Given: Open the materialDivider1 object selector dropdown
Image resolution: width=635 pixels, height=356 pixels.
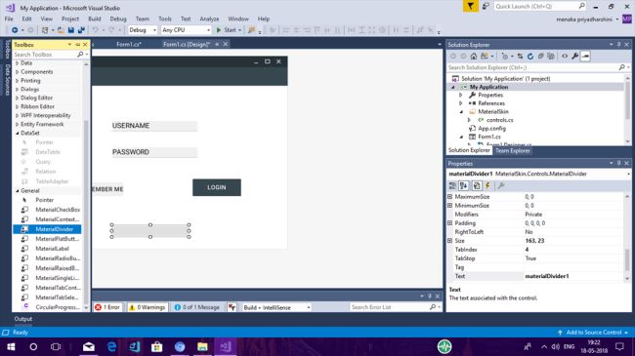Looking at the screenshot, I should (x=628, y=174).
